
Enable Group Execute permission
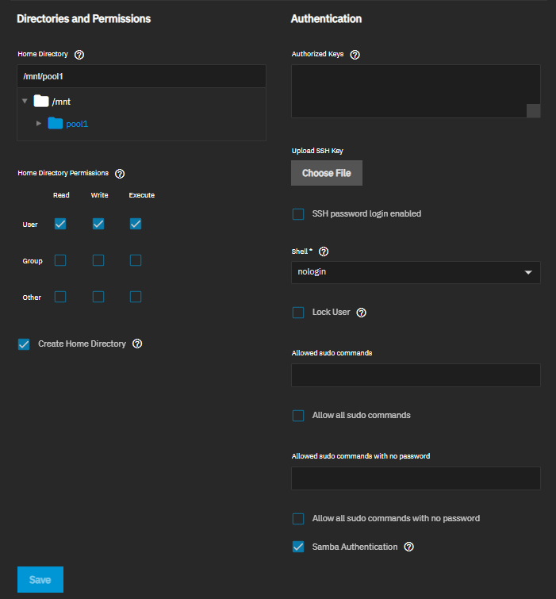[x=136, y=260]
